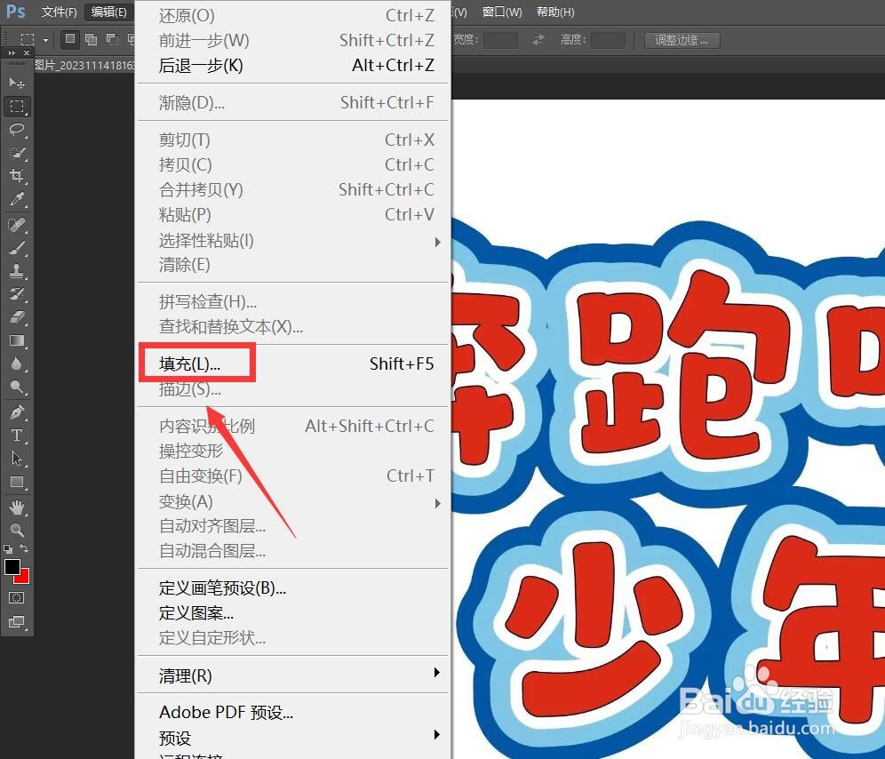Choose Fill (L) menu item
The image size is (885, 759).
tap(293, 364)
